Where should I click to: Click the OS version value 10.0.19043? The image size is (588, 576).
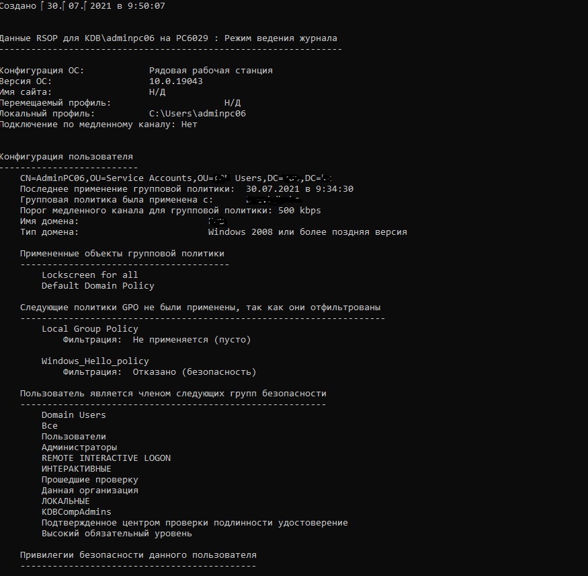(x=175, y=81)
